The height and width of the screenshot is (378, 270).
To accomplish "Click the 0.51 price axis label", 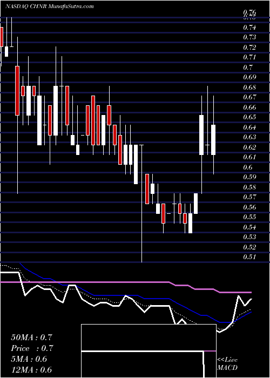I will click(249, 257).
